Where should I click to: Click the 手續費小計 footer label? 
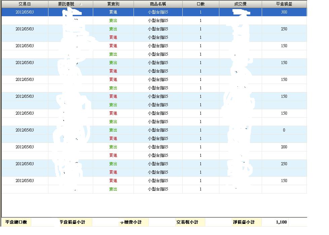(131, 222)
